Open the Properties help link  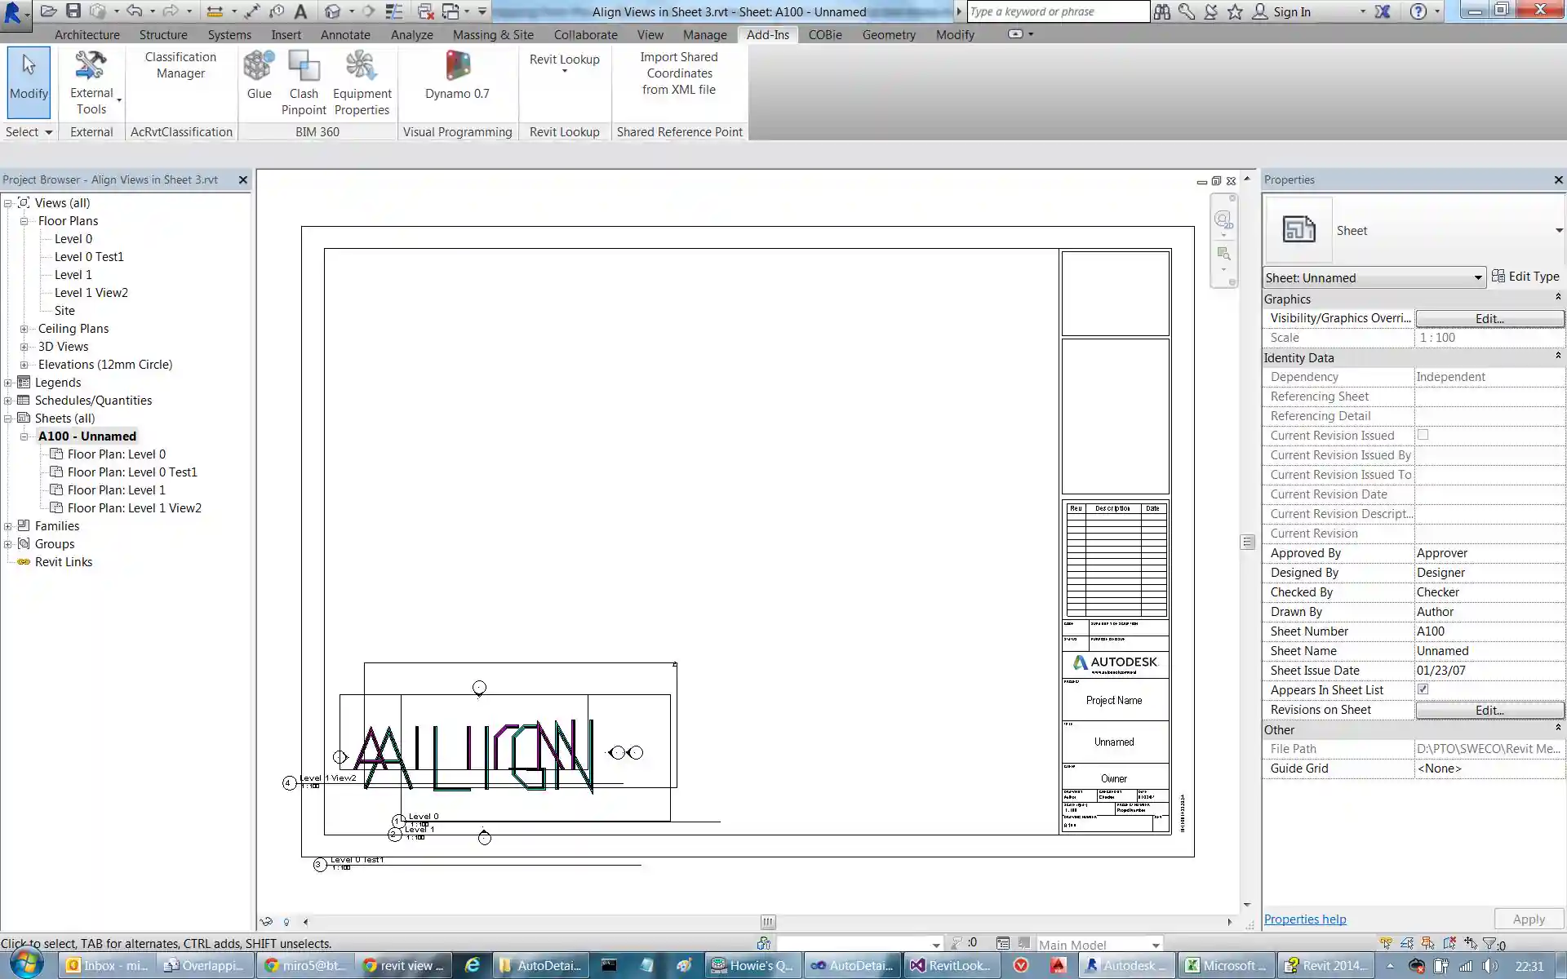click(x=1304, y=919)
